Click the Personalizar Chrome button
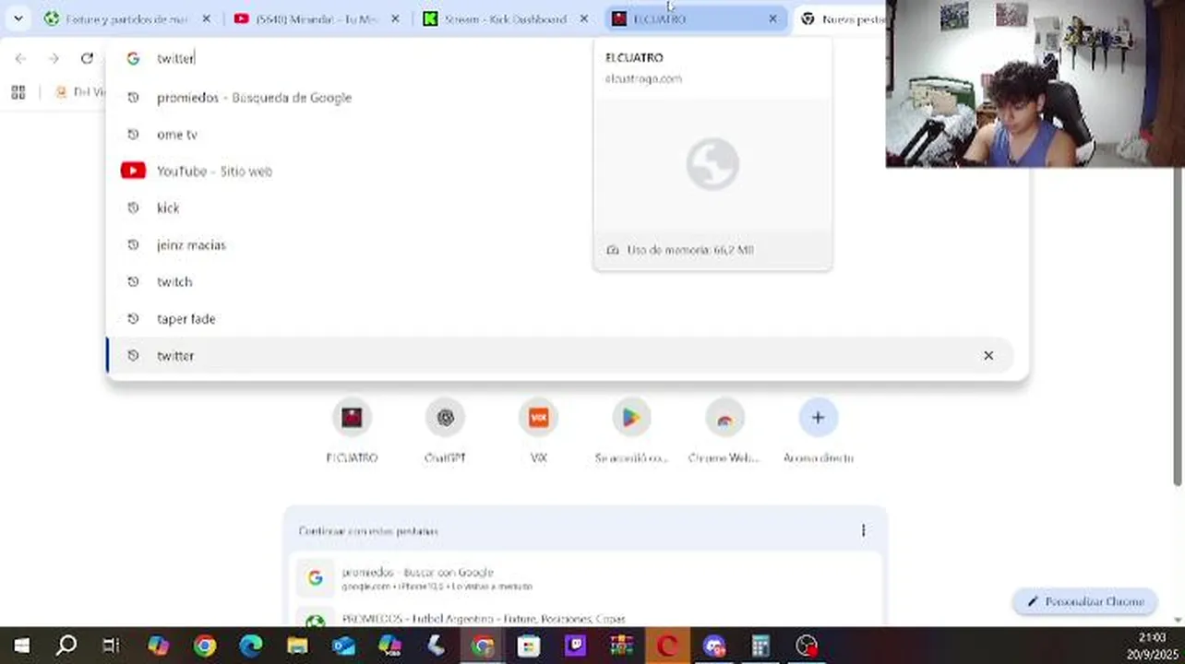The width and height of the screenshot is (1185, 664). [1085, 601]
